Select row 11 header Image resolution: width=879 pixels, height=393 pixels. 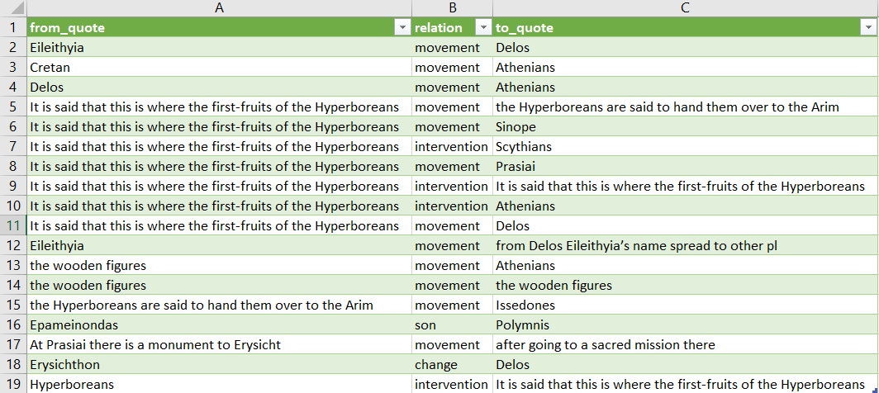13,226
